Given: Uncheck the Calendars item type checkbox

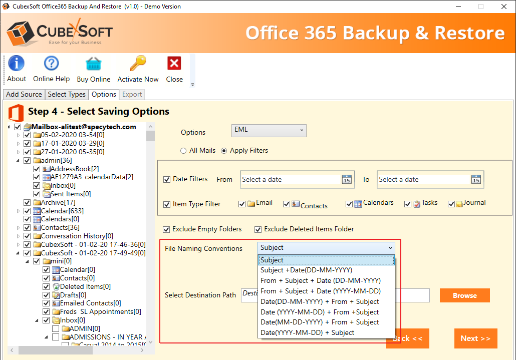Looking at the screenshot, I should point(349,204).
